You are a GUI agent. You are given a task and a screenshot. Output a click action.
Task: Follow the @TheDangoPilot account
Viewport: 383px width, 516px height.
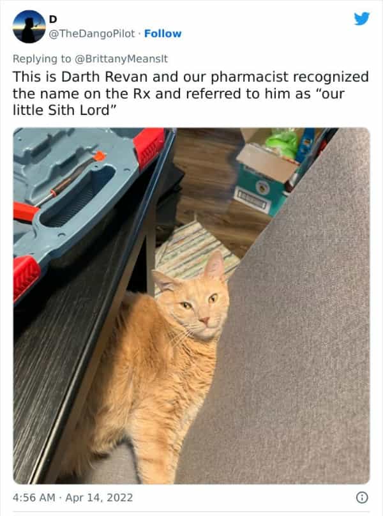(x=163, y=34)
